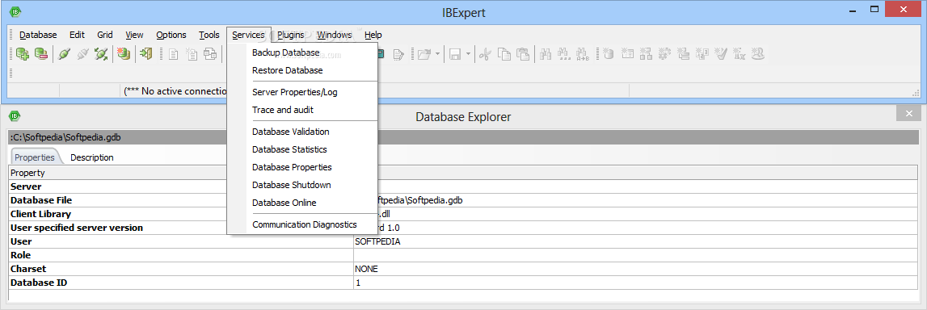Open the Help menu

pos(373,35)
